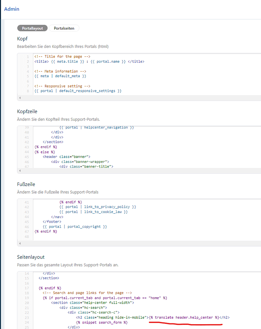
Task: Click line number 44 in the Kopfzeile editor
Action: coord(27,152)
